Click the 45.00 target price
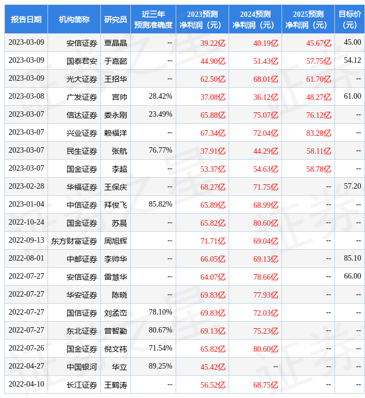 pyautogui.click(x=352, y=42)
